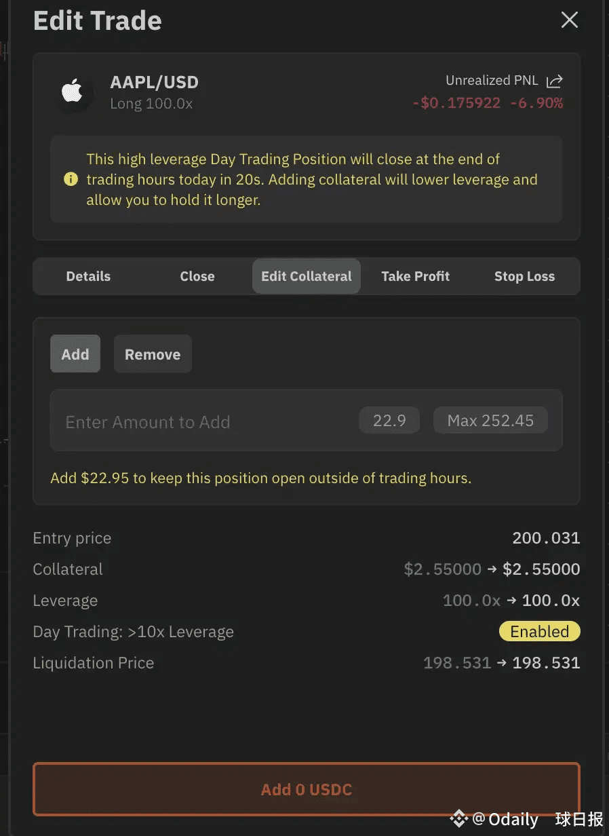
Task: Click the Unrealized PNL label
Action: tap(492, 81)
